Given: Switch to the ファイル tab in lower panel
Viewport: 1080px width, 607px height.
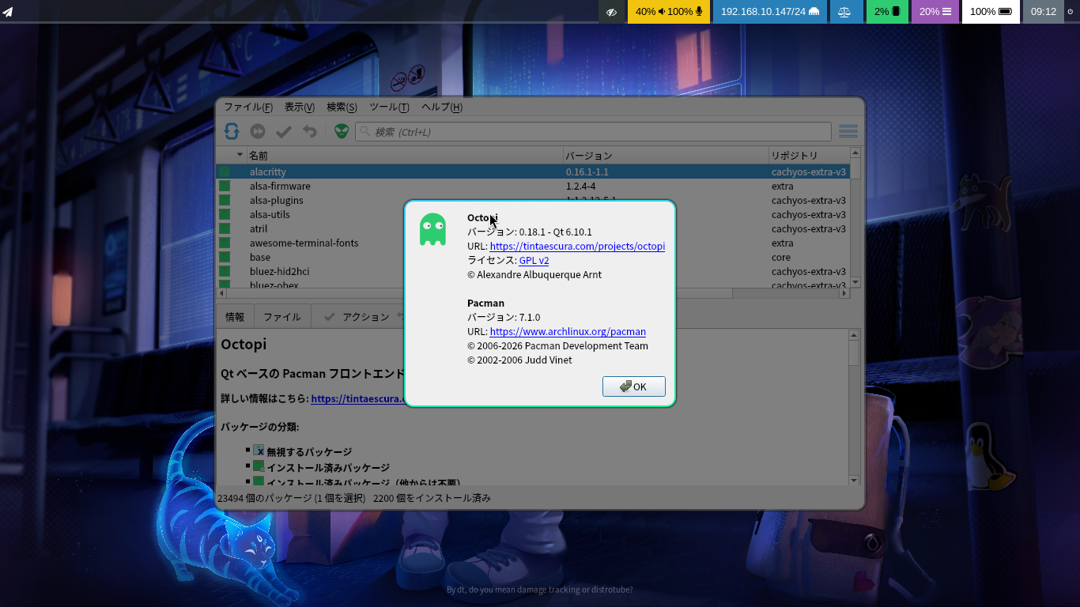Looking at the screenshot, I should 281,316.
